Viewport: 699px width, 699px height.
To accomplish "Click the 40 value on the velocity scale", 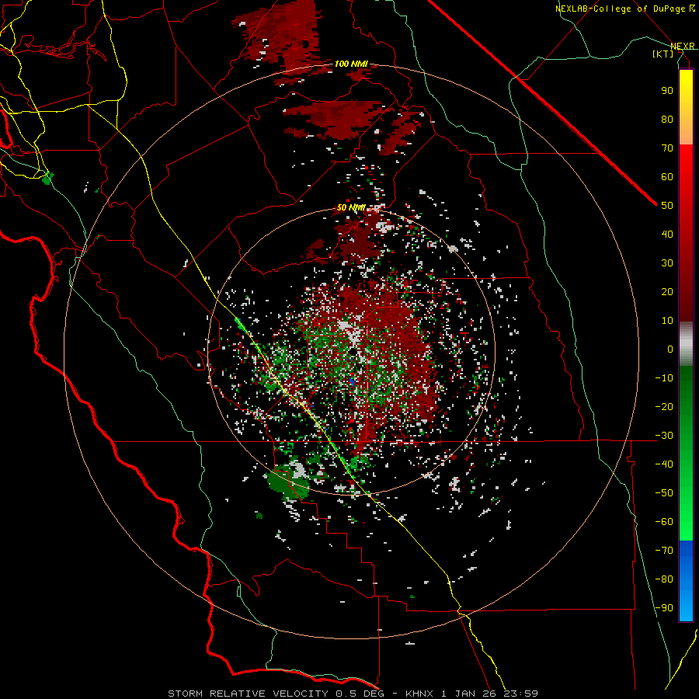I will (x=667, y=235).
